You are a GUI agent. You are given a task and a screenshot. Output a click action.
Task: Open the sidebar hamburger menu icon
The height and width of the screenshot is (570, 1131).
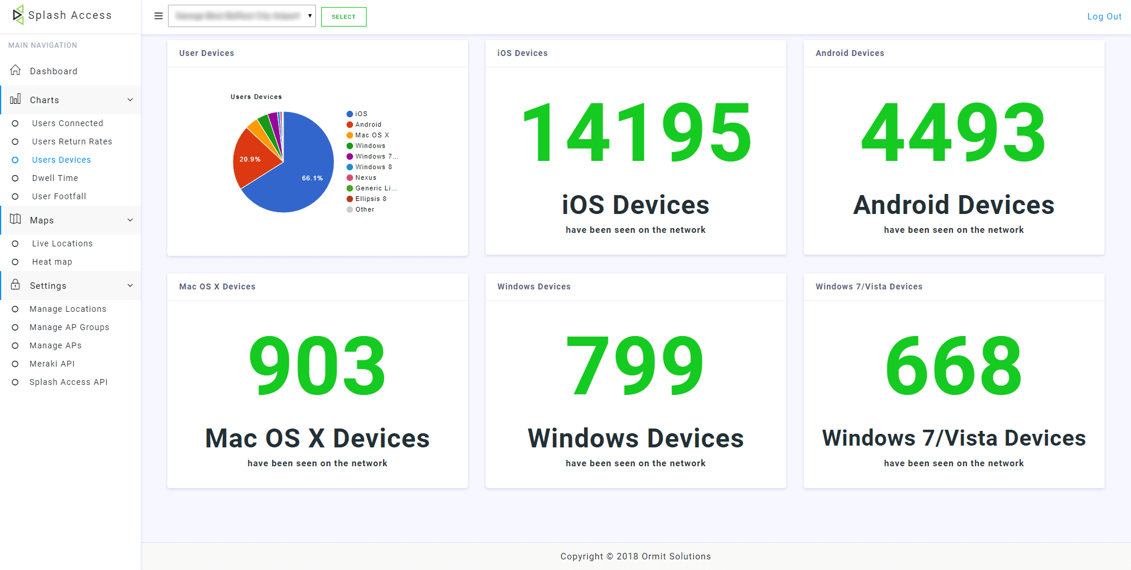click(158, 16)
